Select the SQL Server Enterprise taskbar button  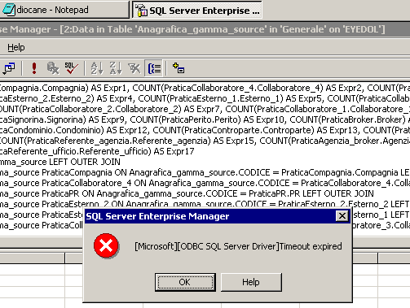pyautogui.click(x=197, y=10)
